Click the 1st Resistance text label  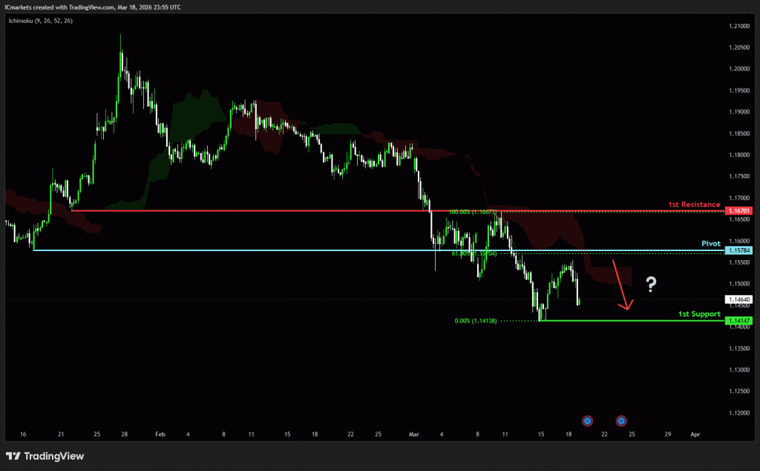coord(694,204)
